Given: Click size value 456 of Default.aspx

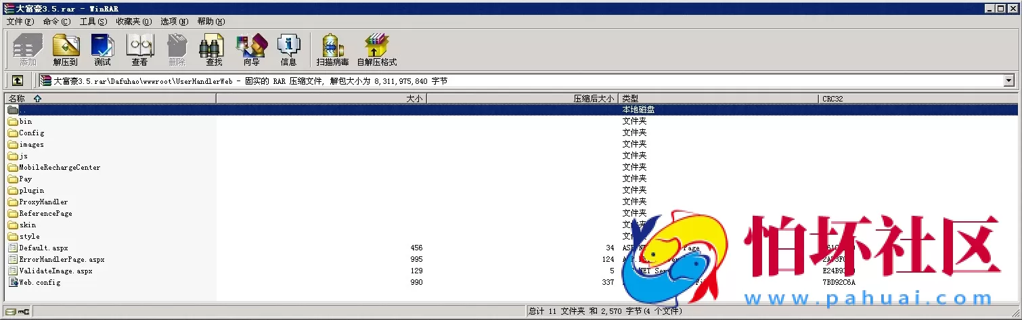Looking at the screenshot, I should click(x=416, y=248).
